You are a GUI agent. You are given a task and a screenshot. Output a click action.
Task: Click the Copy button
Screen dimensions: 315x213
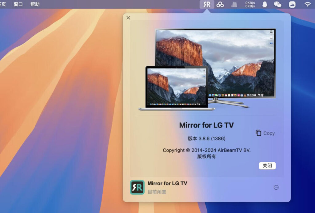pos(265,133)
